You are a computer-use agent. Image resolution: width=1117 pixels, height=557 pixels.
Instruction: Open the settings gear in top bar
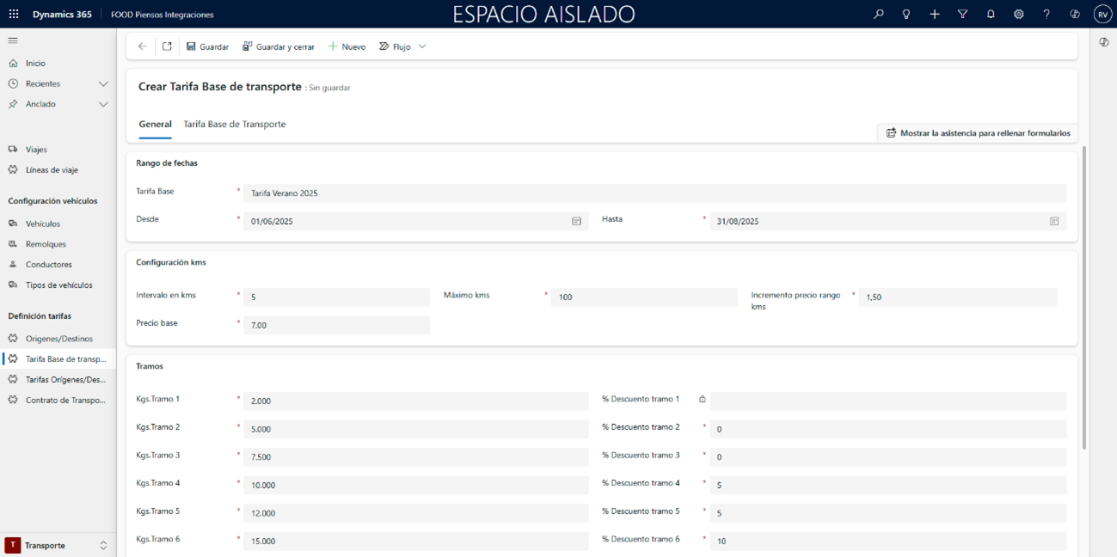pyautogui.click(x=1018, y=15)
